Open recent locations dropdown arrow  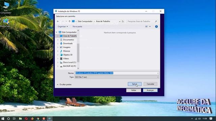66,22
